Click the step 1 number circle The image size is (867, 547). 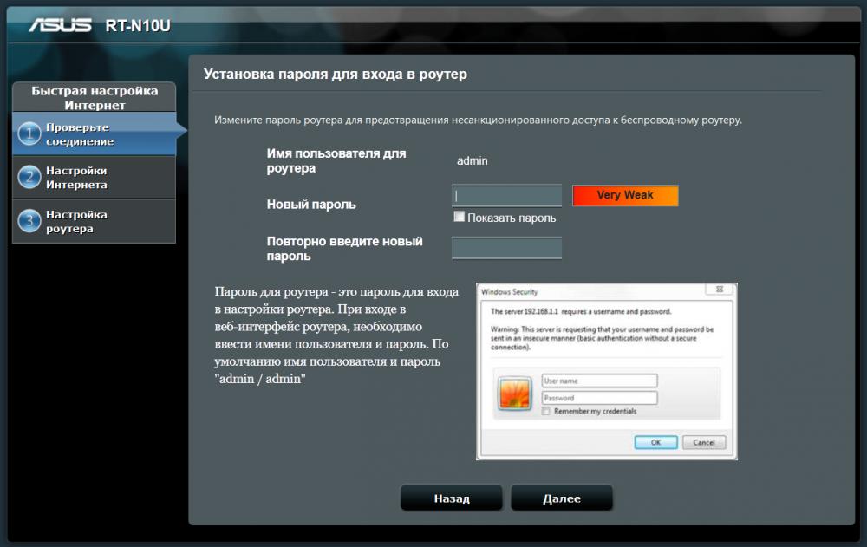pyautogui.click(x=29, y=134)
